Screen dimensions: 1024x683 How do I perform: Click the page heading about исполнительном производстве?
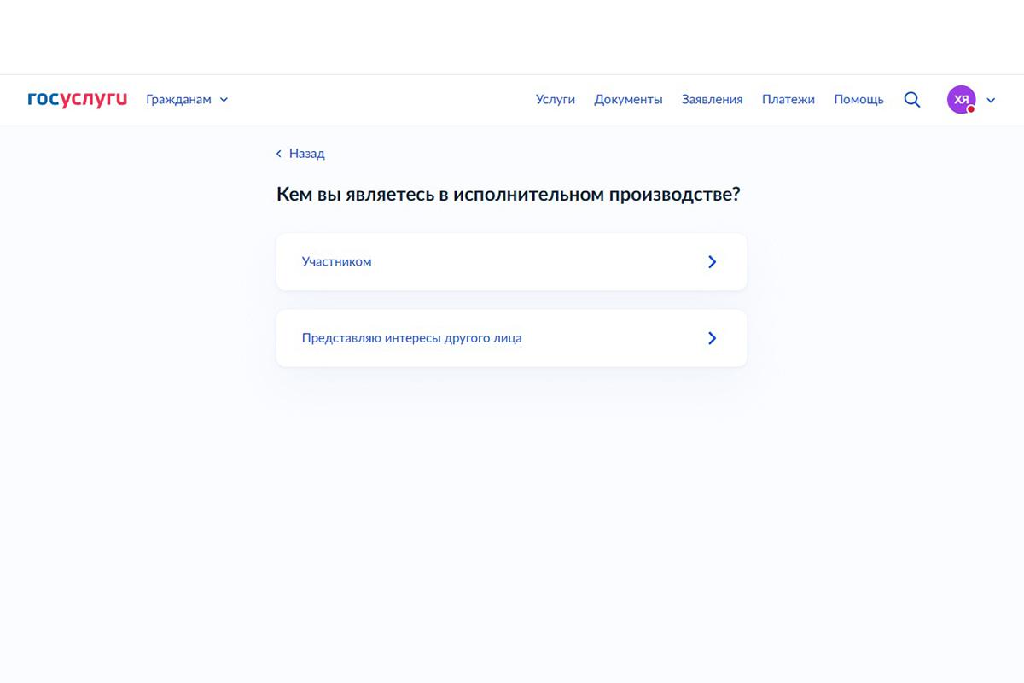click(x=509, y=194)
